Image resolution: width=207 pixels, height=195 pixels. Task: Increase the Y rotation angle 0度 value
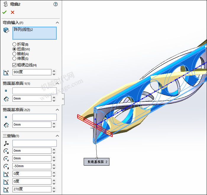coord(54,180)
